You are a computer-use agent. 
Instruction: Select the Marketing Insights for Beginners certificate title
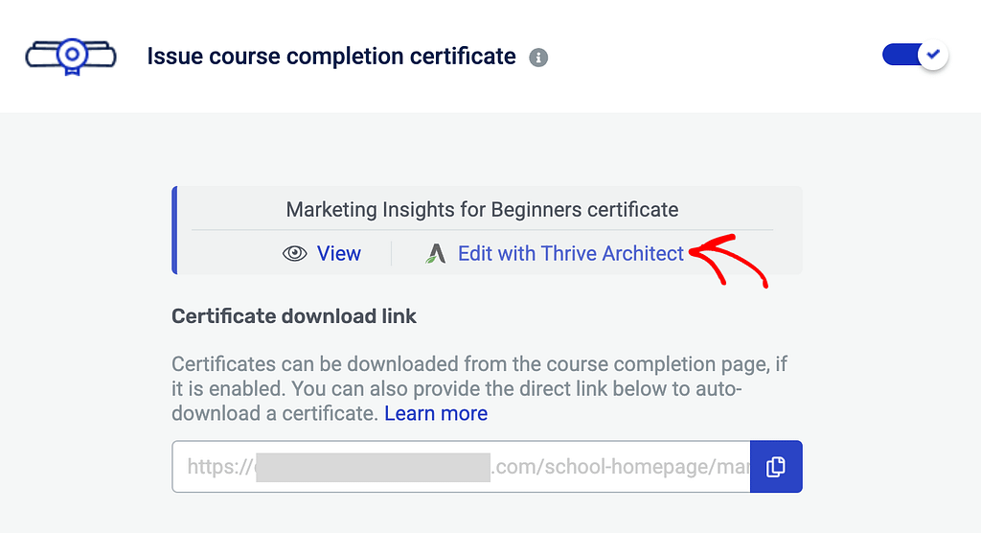click(x=482, y=209)
